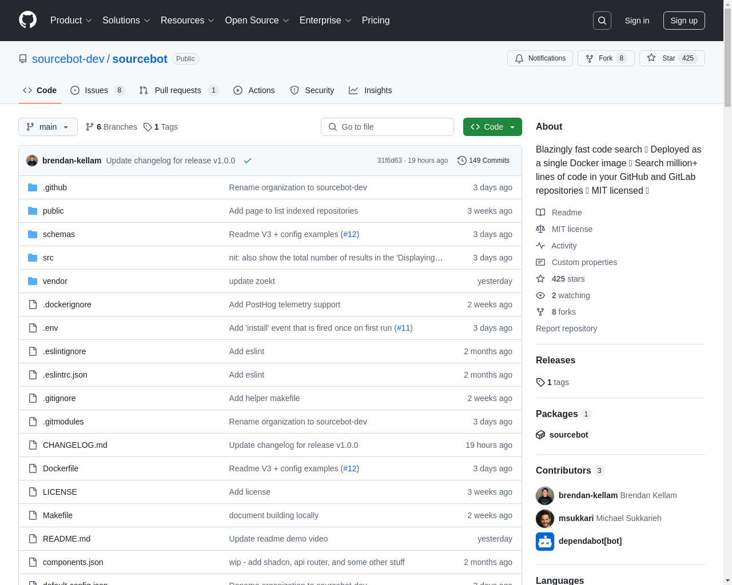732x585 pixels.
Task: Open 'update zoekt' commit message
Action: point(252,281)
